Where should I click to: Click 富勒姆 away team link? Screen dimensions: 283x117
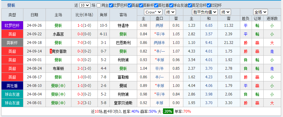click(x=123, y=77)
